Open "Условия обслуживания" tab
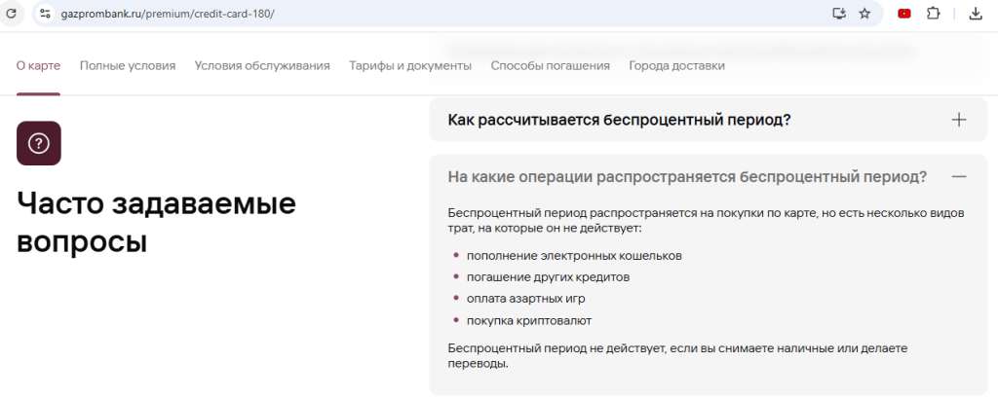 pos(262,65)
